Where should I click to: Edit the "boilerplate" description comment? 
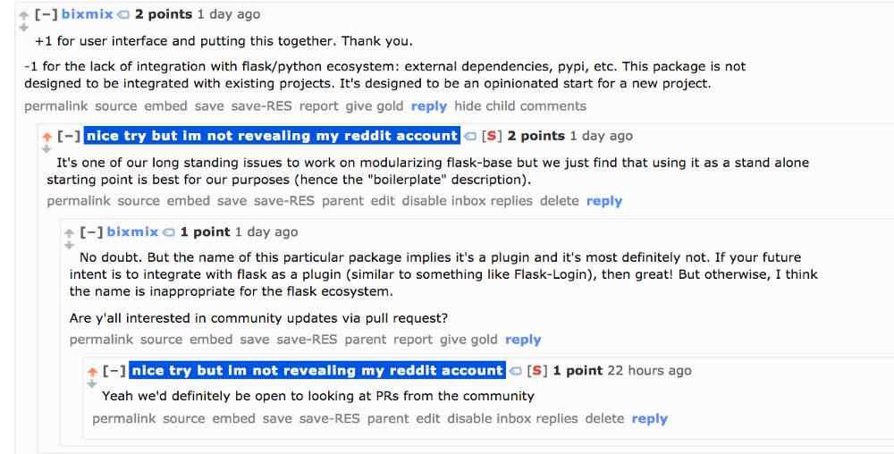[382, 201]
